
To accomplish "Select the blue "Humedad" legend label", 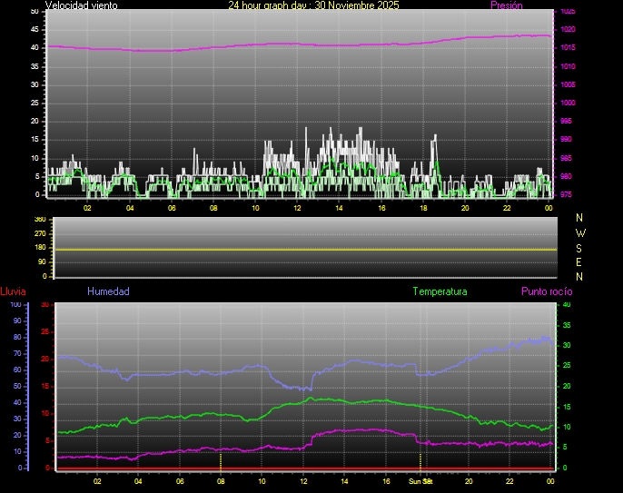I will (x=108, y=291).
